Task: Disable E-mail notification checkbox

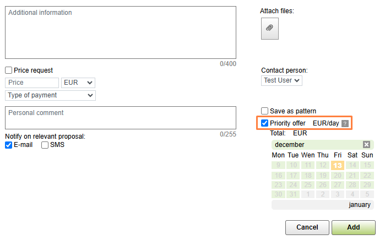Action: pyautogui.click(x=9, y=145)
